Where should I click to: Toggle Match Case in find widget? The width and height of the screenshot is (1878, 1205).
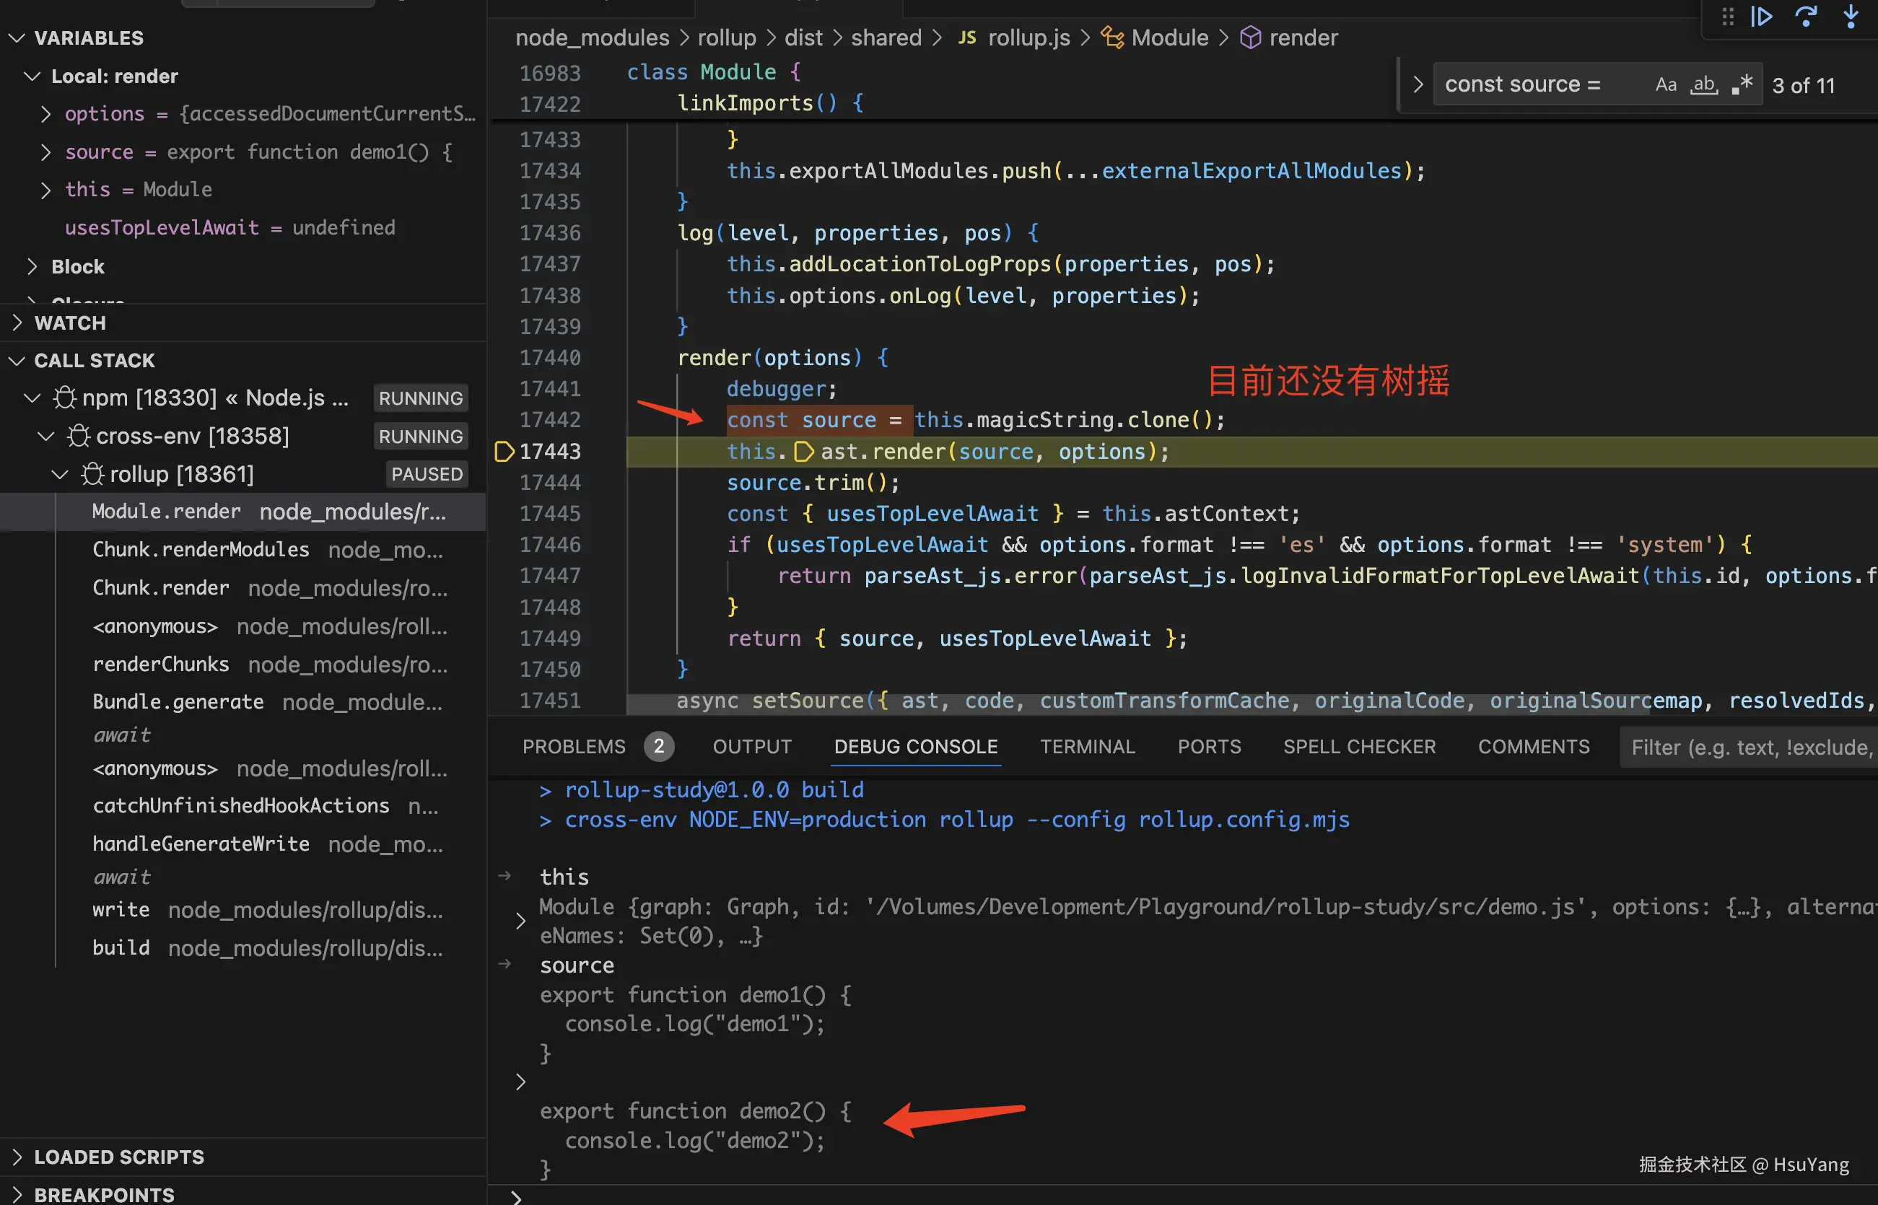(1666, 84)
